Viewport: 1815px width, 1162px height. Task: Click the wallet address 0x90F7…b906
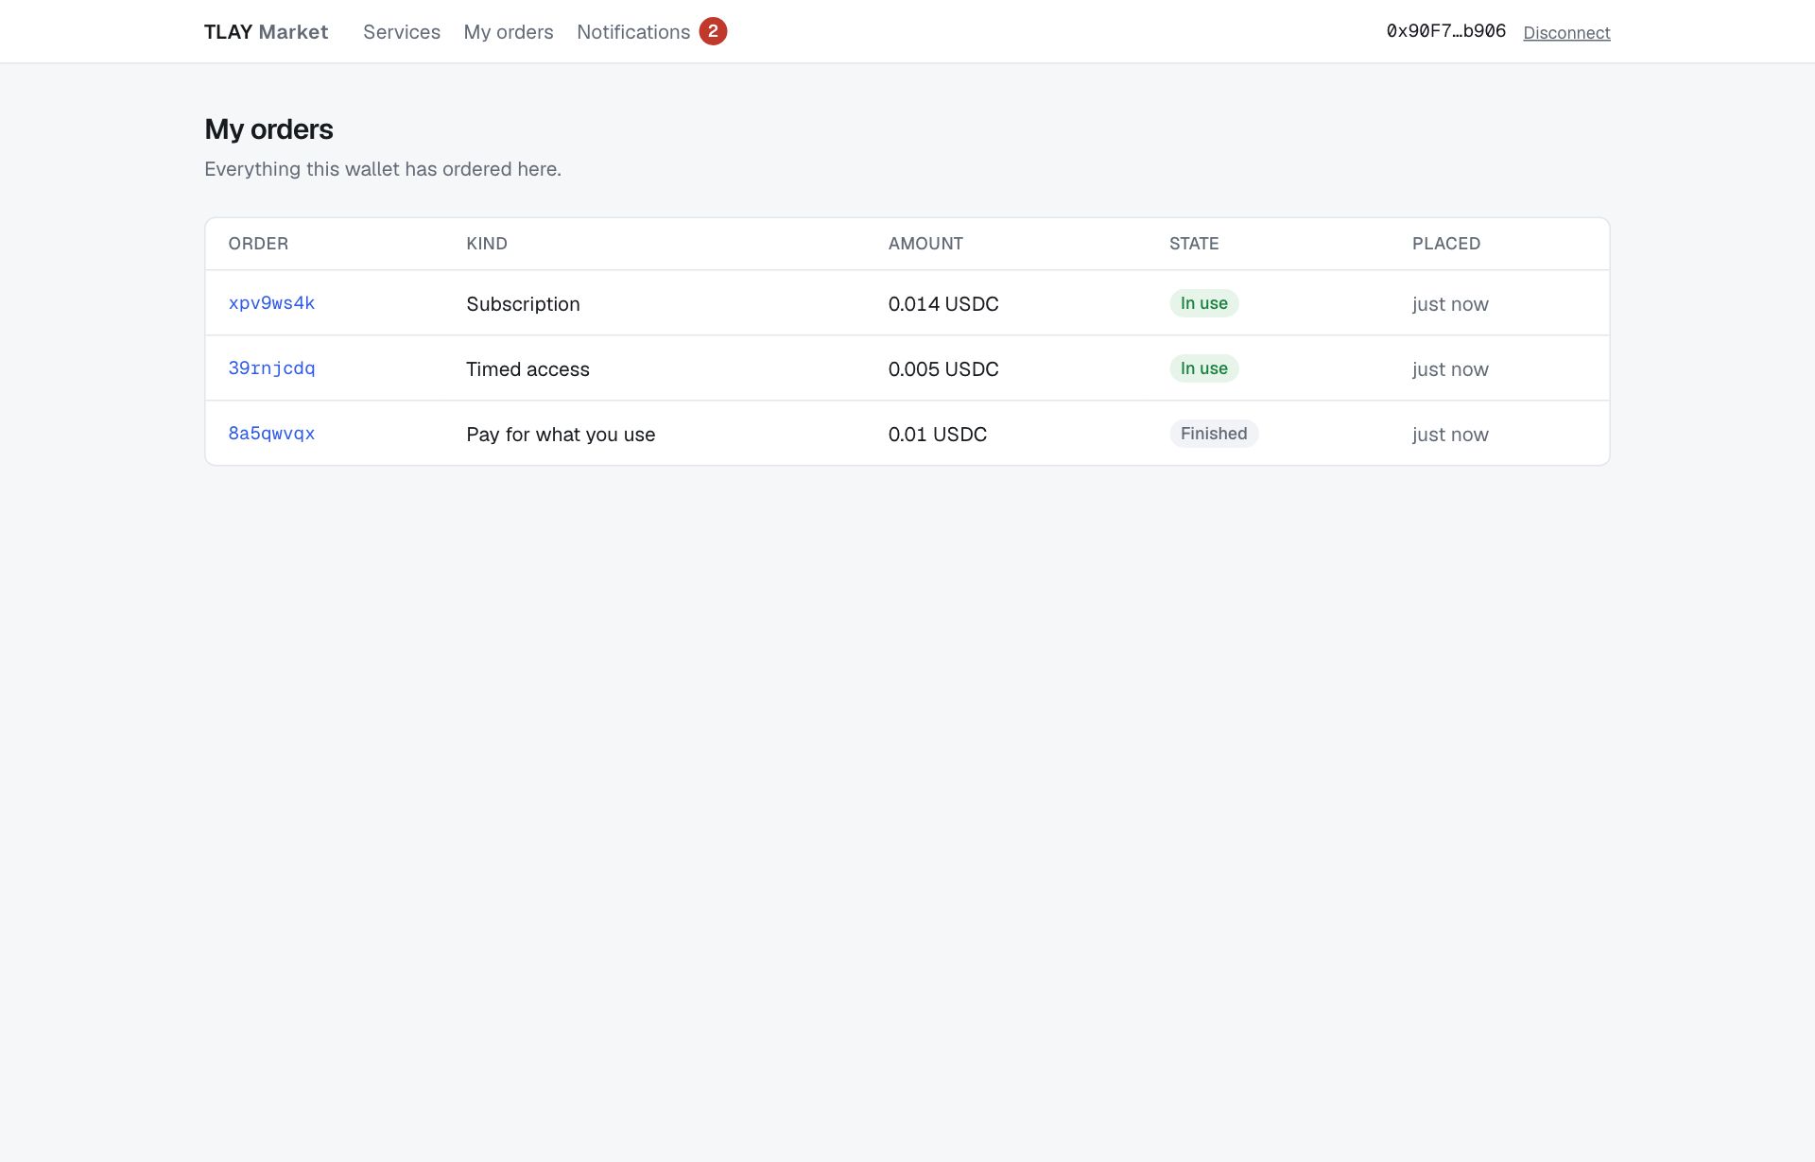pyautogui.click(x=1445, y=31)
